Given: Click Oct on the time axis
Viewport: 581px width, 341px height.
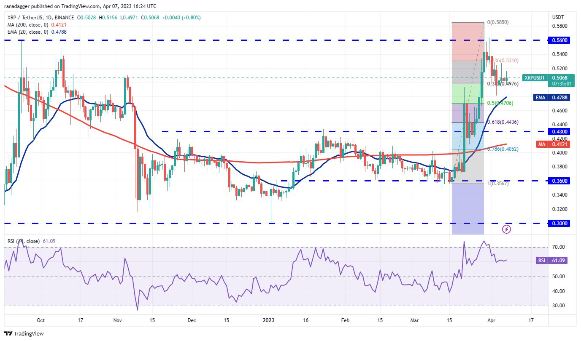Looking at the screenshot, I should click(x=40, y=320).
